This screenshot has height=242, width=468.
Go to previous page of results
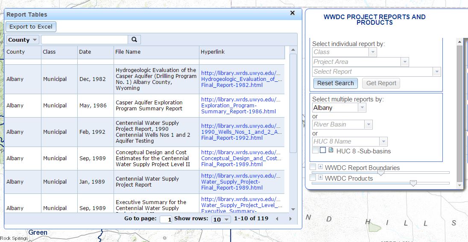tap(277, 219)
